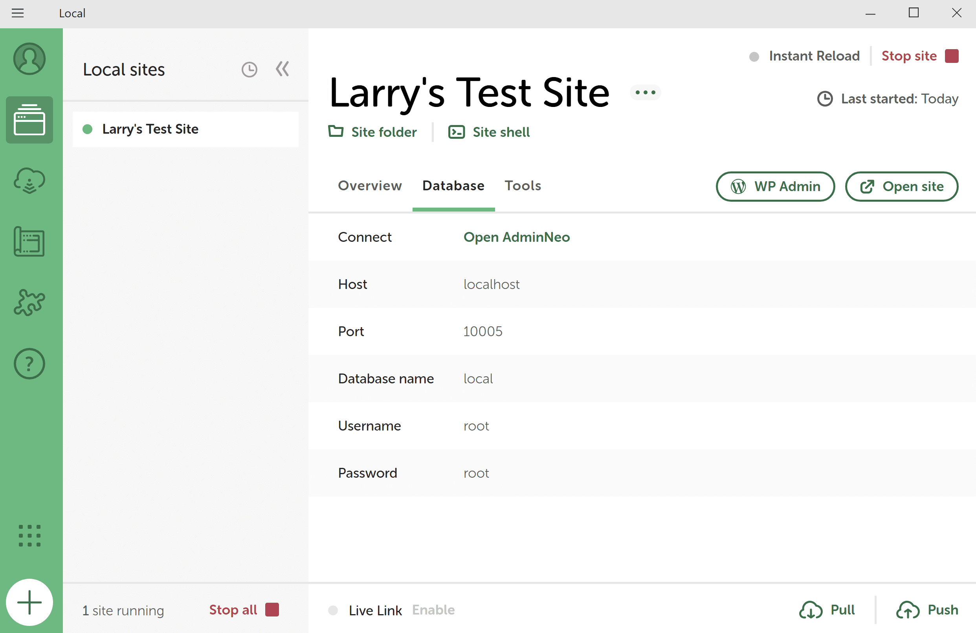Open the Blueprints sidebar icon

tap(29, 242)
